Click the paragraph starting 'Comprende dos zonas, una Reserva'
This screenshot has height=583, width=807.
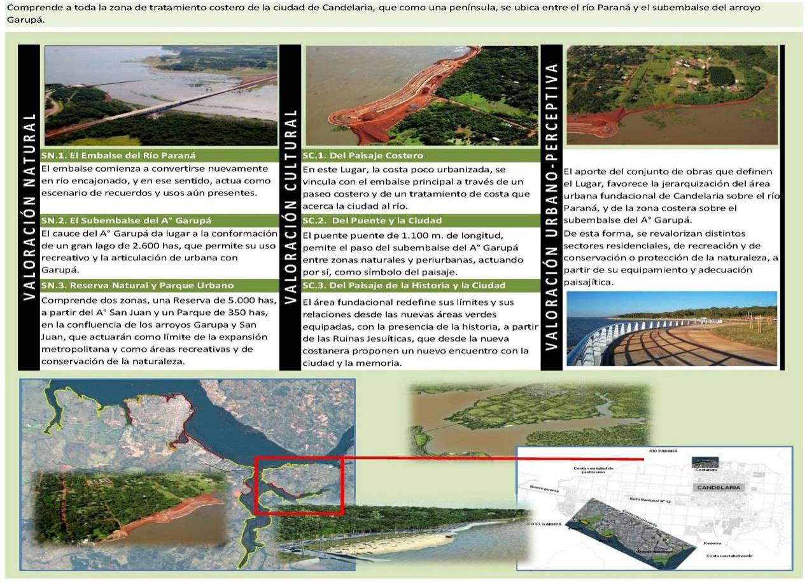pyautogui.click(x=159, y=330)
